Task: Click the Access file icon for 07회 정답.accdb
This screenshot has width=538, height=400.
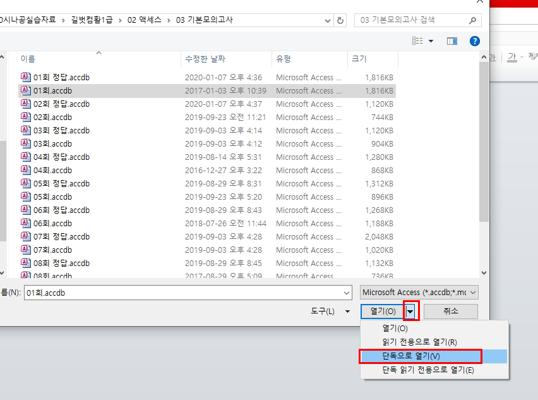Action: pos(26,236)
